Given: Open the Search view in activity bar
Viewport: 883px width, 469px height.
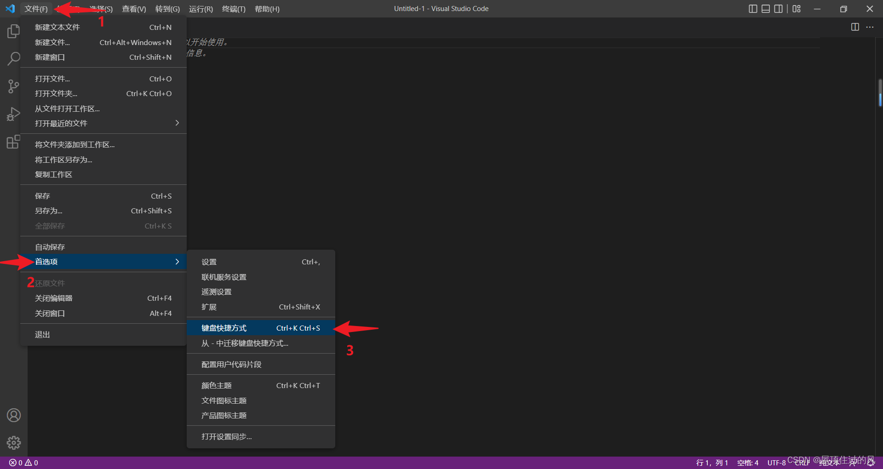Looking at the screenshot, I should point(14,58).
